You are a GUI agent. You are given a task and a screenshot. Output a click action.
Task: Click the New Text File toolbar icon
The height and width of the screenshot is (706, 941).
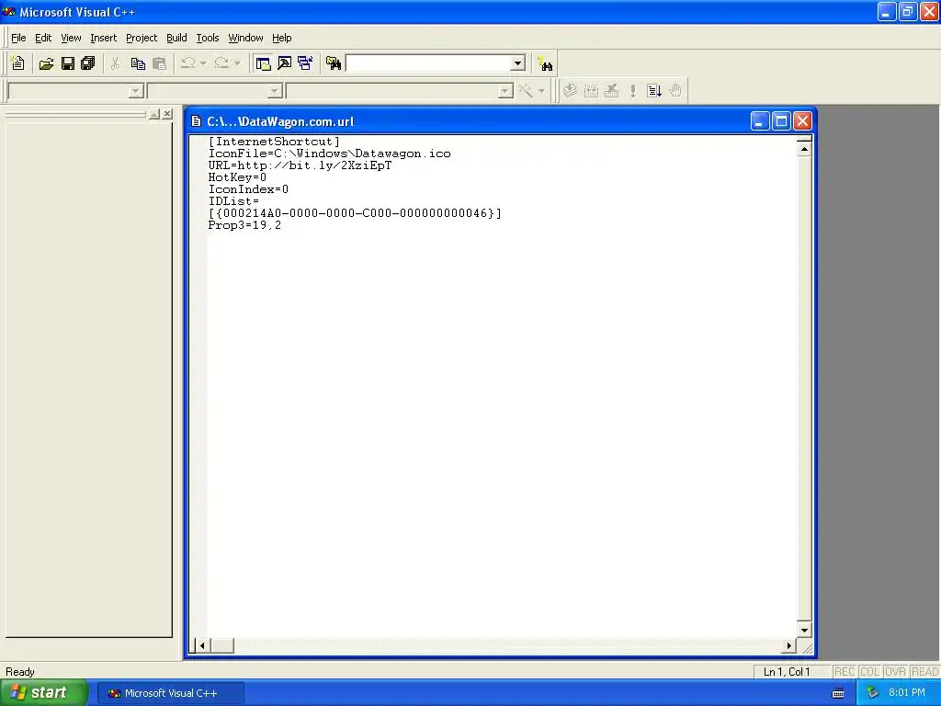18,63
